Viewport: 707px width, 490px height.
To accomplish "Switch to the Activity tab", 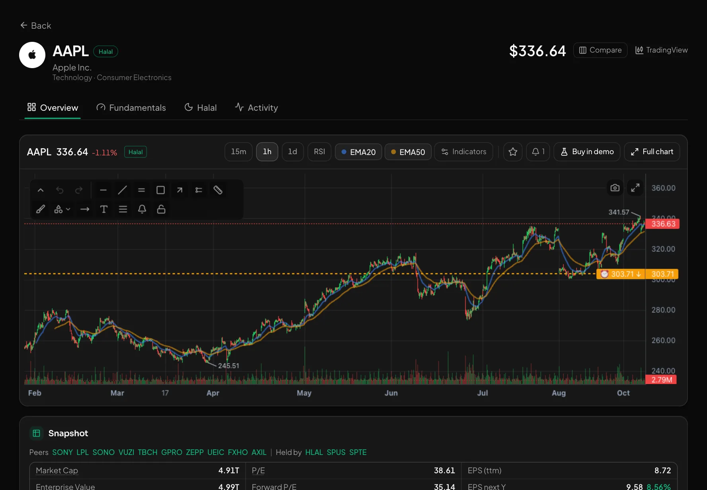I will [256, 108].
